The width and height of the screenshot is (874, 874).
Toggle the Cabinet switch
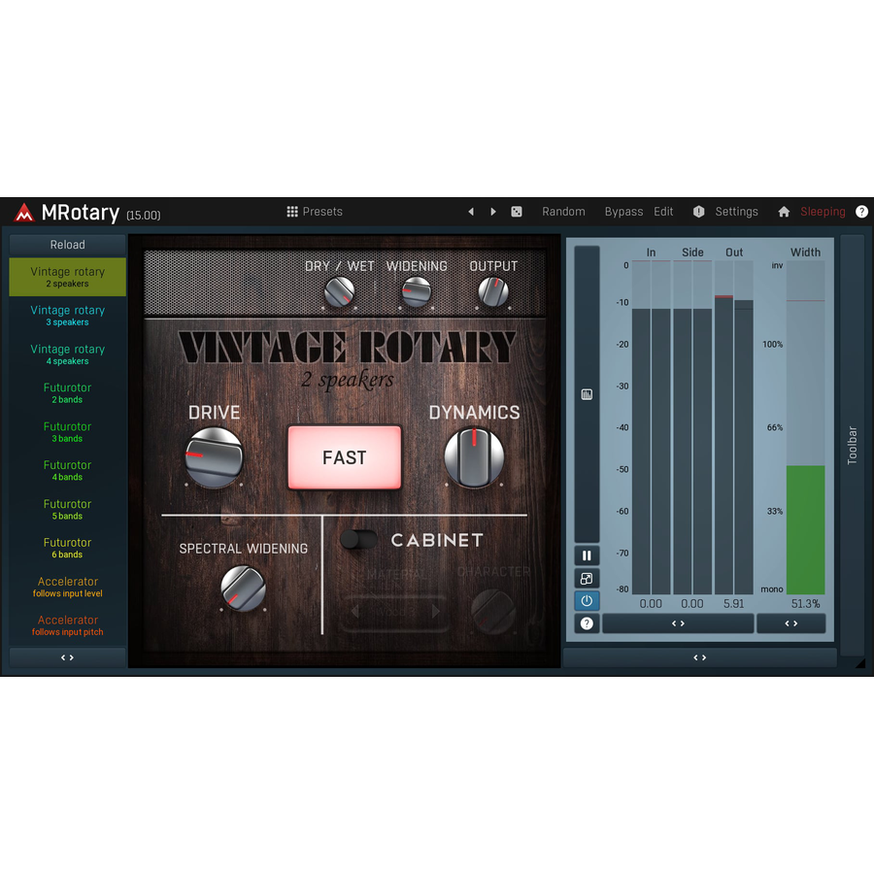coord(358,539)
